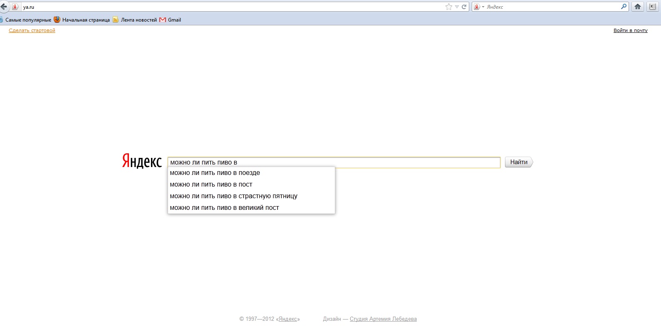Screen dimensions: 661x327
Task: Go to browser home page via house icon
Action: click(x=637, y=7)
